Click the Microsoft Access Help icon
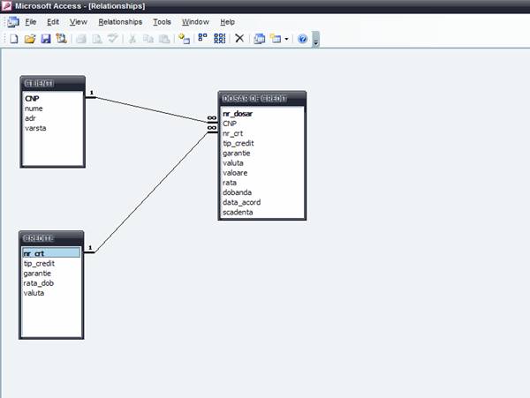 pos(302,39)
